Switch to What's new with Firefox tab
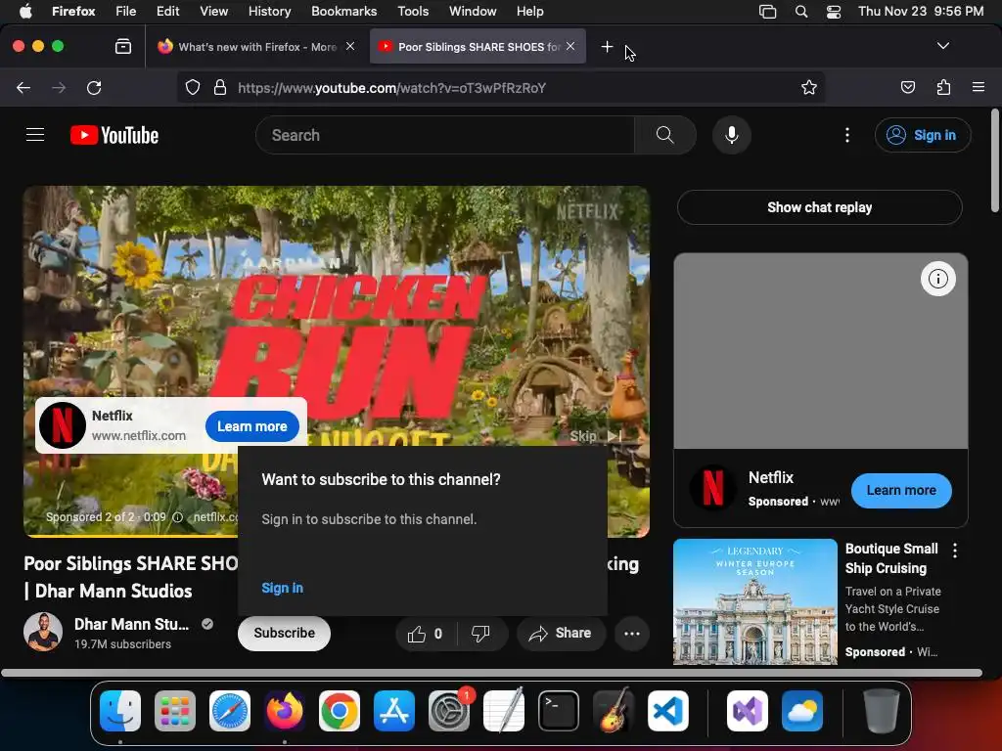The width and height of the screenshot is (1002, 751). click(x=256, y=46)
